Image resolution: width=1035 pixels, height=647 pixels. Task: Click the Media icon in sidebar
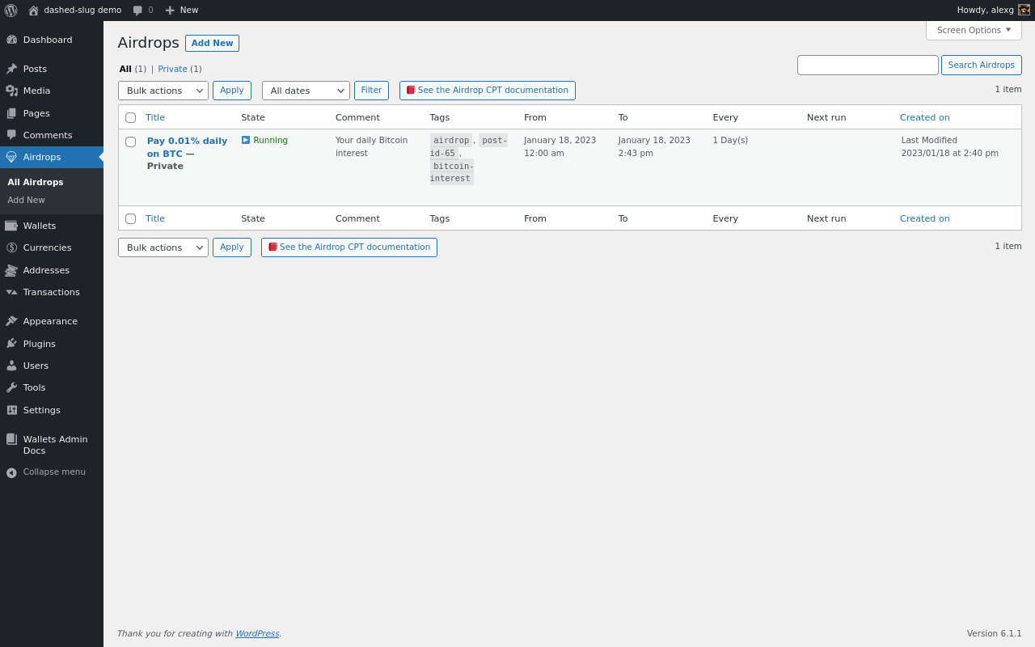point(11,91)
